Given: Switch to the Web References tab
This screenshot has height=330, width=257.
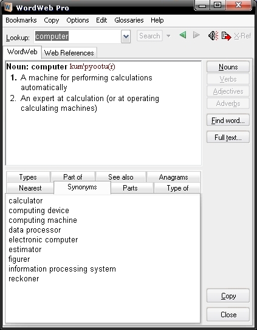Looking at the screenshot, I should pos(69,52).
